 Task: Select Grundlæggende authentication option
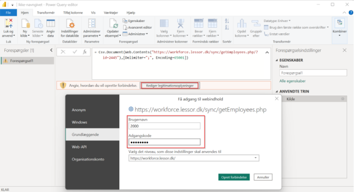[x=92, y=135]
